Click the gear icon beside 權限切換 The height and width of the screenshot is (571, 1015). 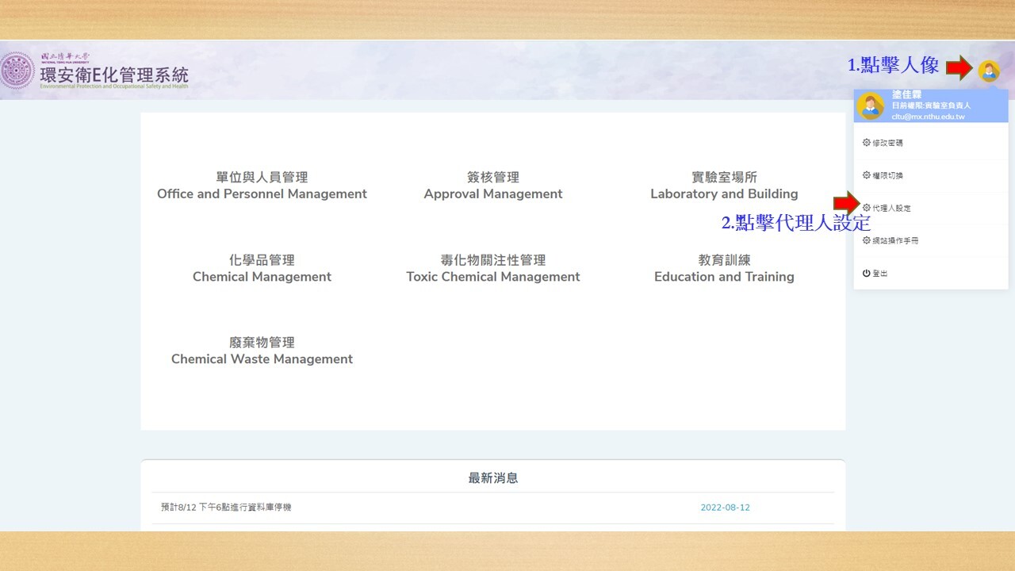pos(866,175)
